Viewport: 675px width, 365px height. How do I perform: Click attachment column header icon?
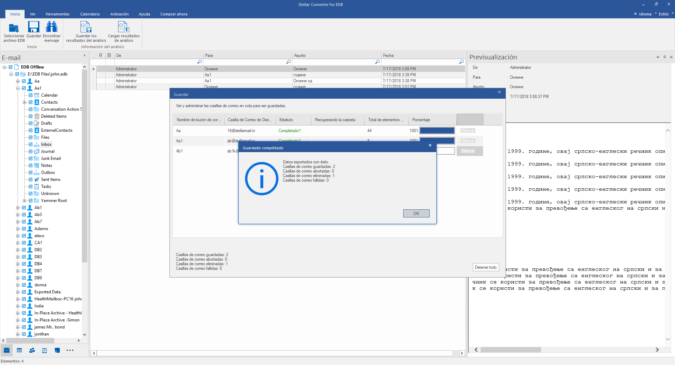pyautogui.click(x=101, y=55)
